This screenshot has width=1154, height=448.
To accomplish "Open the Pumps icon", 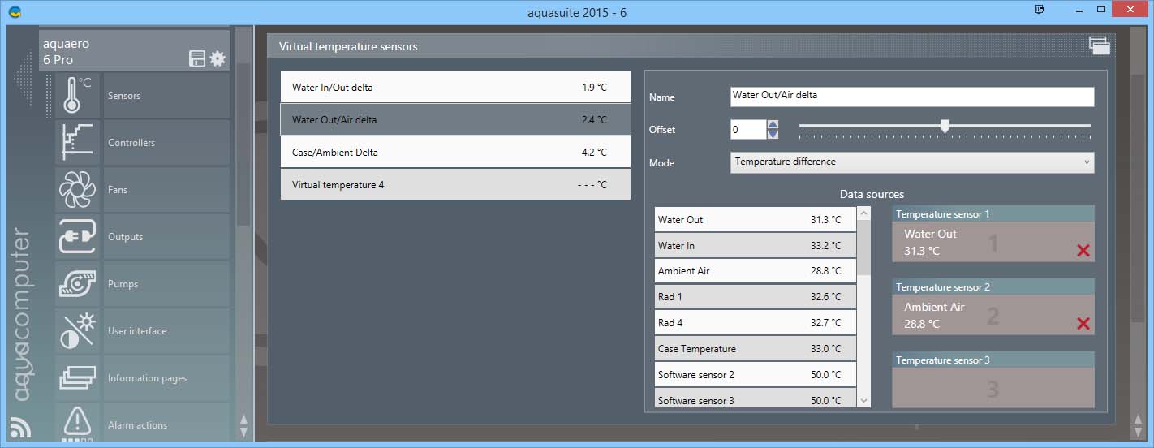I will coord(78,284).
